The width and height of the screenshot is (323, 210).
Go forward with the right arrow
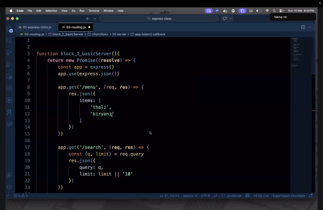(x=94, y=19)
